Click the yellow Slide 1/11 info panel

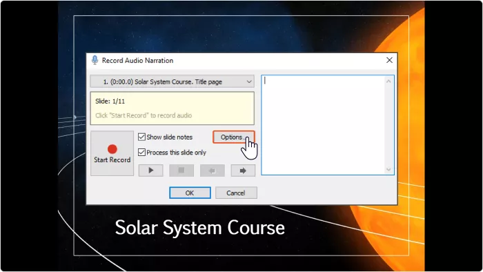[x=172, y=108]
